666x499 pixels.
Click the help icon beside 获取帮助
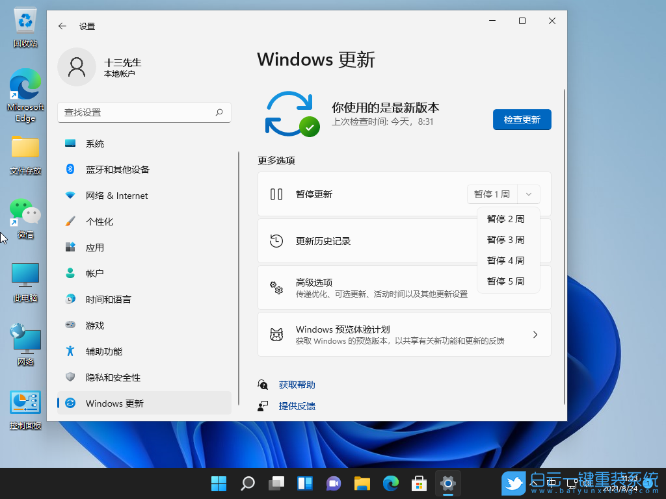(x=263, y=384)
